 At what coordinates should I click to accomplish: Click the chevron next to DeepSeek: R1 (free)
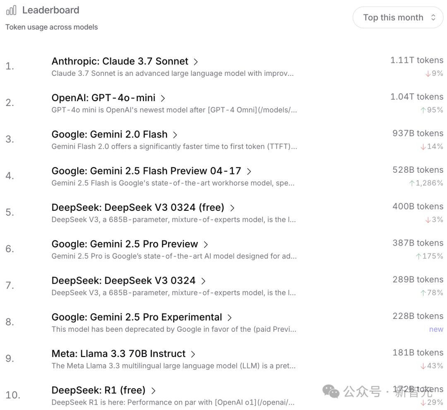(153, 390)
